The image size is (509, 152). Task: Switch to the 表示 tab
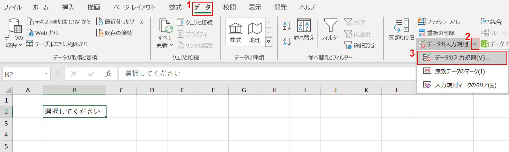(255, 7)
